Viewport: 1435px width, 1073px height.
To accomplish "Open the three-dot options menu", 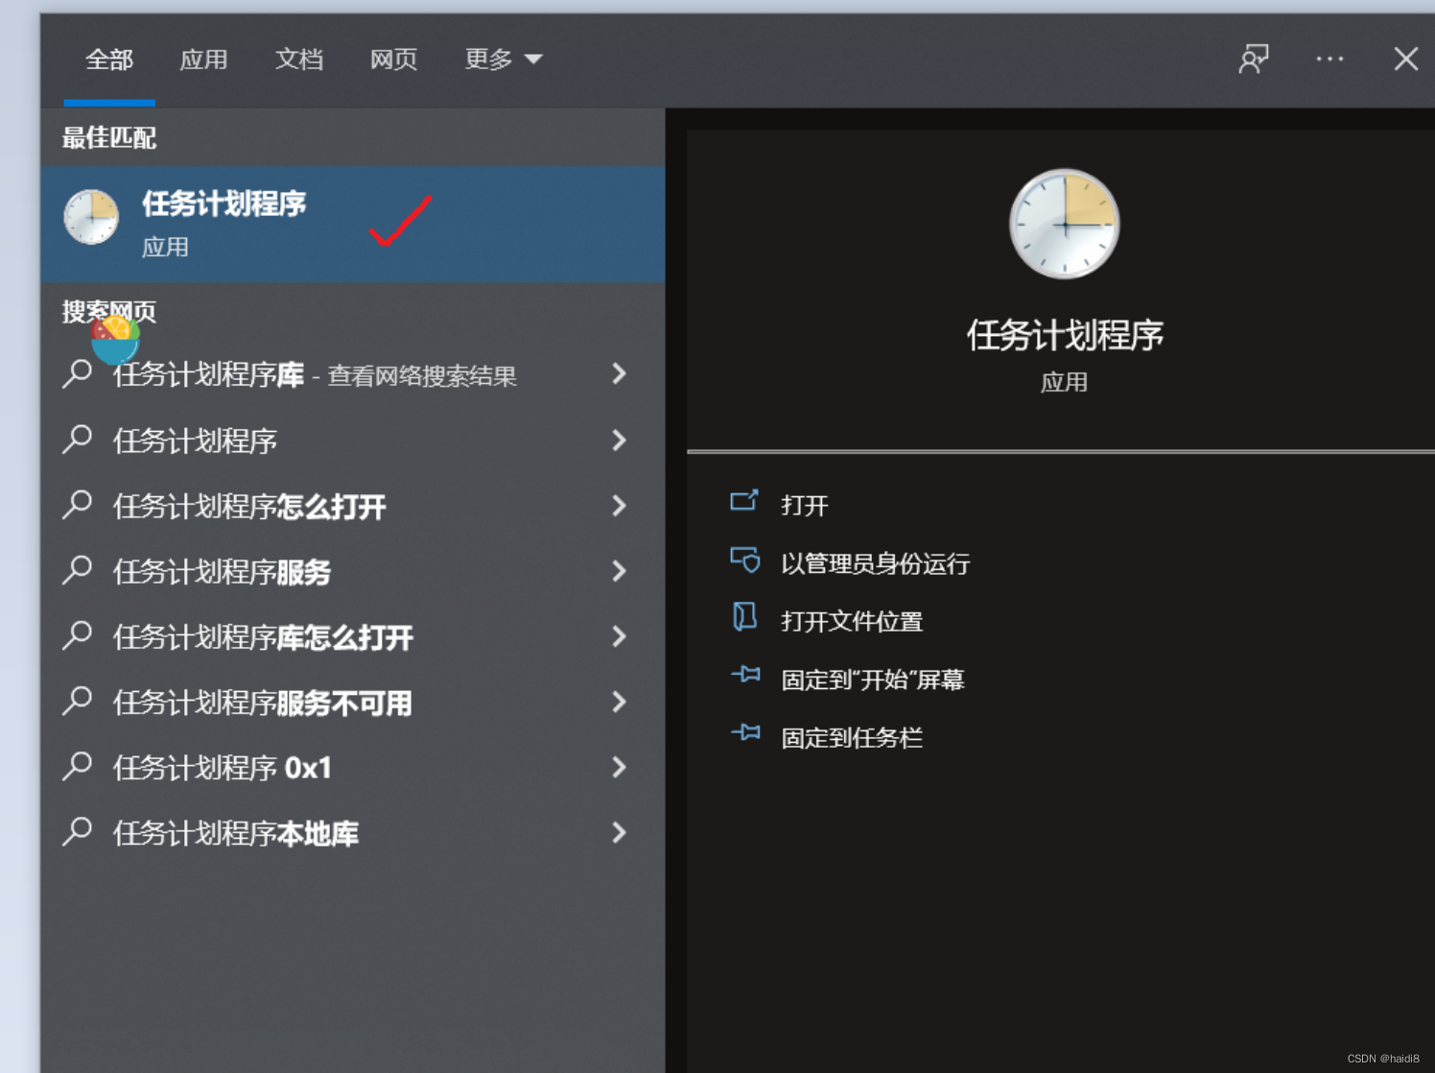I will (x=1329, y=59).
